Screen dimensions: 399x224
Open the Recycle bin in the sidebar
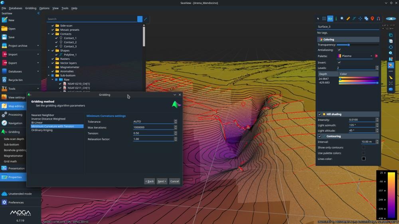click(15, 80)
